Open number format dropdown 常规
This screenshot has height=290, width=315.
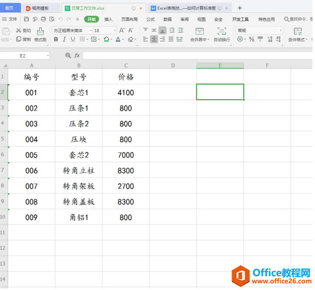[x=281, y=31]
